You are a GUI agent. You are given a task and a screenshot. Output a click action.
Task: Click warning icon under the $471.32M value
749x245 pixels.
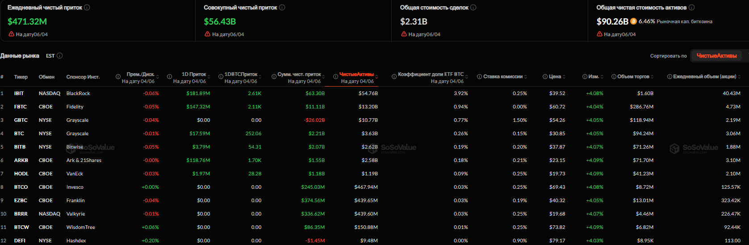pyautogui.click(x=11, y=34)
